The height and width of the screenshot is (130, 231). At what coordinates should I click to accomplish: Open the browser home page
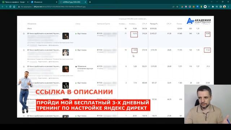pos(14,6)
